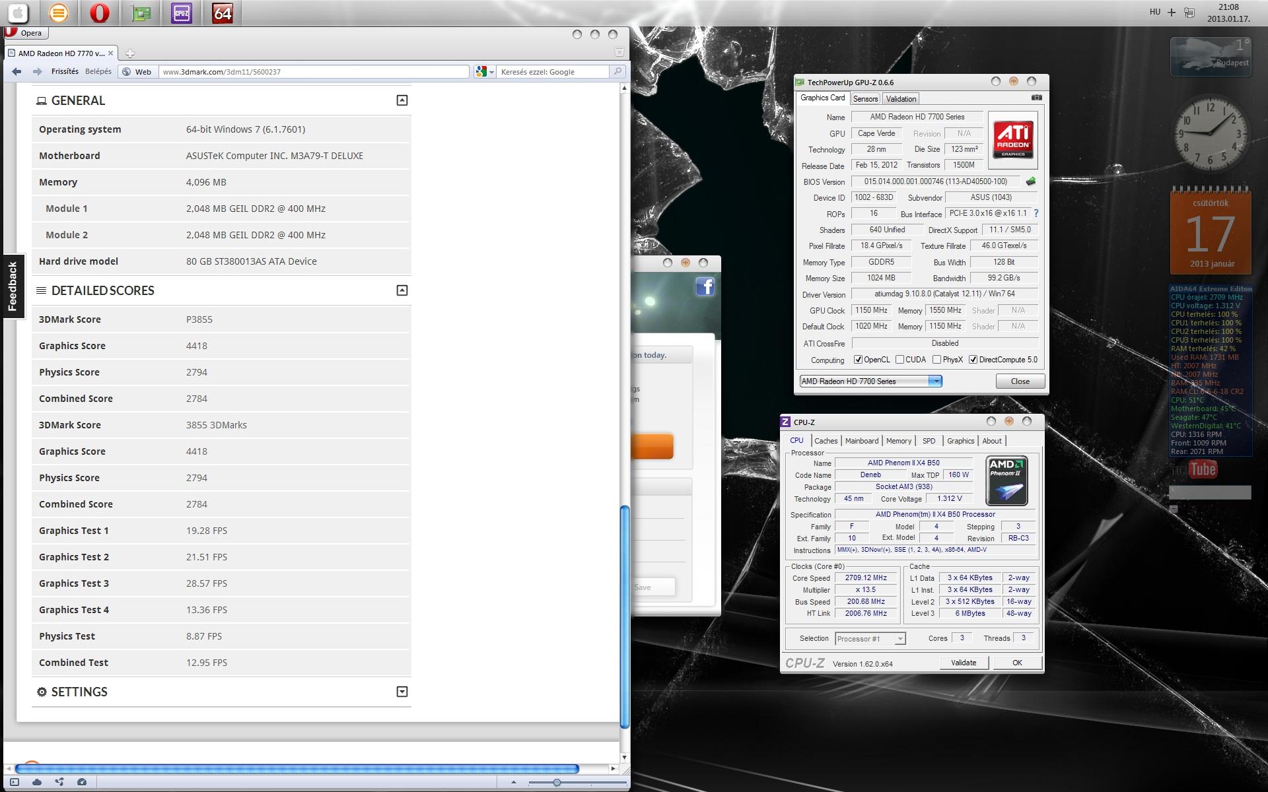Open Opera Unite share icon
The height and width of the screenshot is (792, 1268).
pos(59,782)
